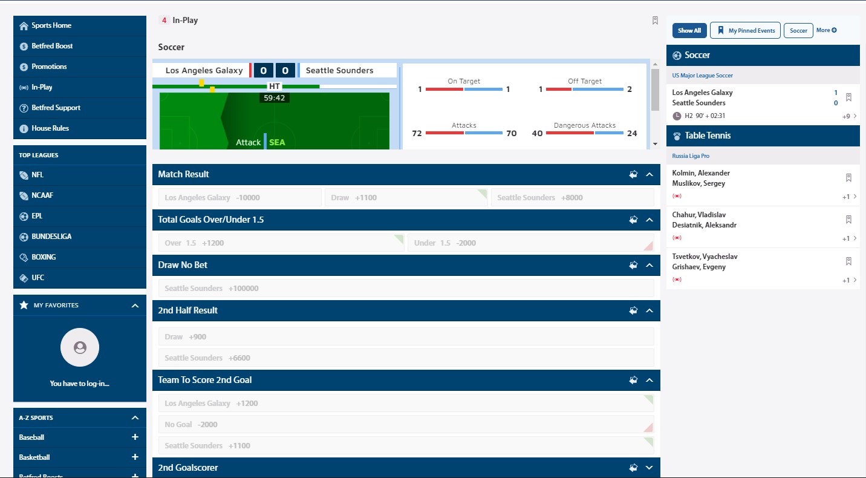The width and height of the screenshot is (866, 478).
Task: Select No Goal -2000 option
Action: point(406,425)
